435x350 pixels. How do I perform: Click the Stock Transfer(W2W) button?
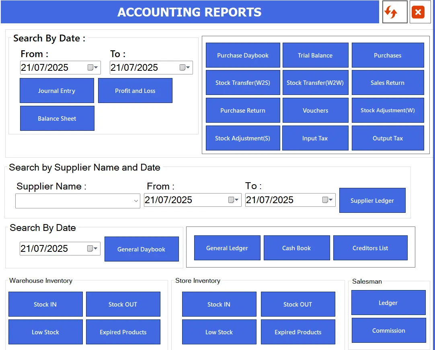315,83
